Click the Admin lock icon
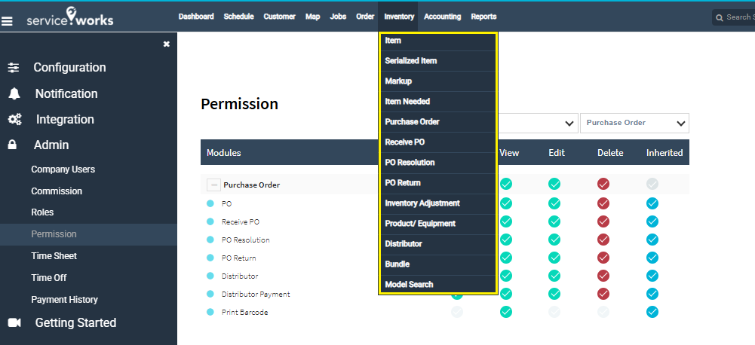755x345 pixels. (x=13, y=145)
